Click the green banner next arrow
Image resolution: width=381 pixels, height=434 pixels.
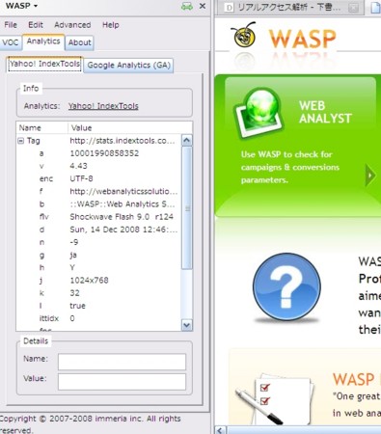(x=370, y=176)
